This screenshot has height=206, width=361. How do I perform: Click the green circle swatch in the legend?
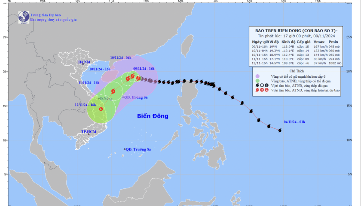257,80
